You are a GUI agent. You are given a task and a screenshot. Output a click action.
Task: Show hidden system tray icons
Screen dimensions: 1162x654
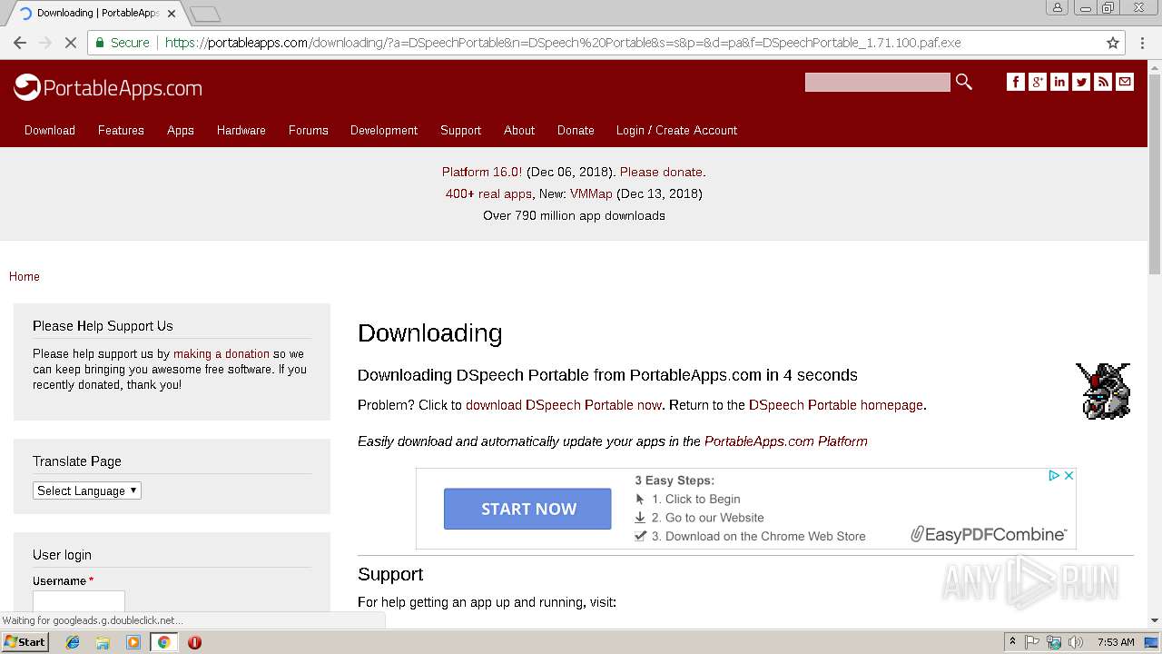point(1012,642)
